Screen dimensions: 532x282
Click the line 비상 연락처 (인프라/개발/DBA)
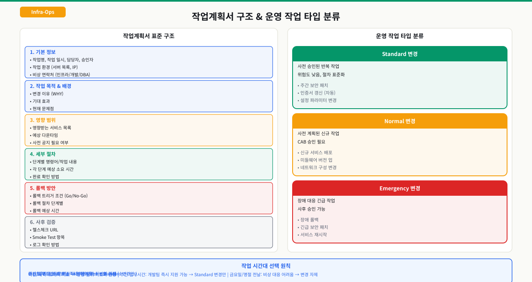(x=60, y=75)
